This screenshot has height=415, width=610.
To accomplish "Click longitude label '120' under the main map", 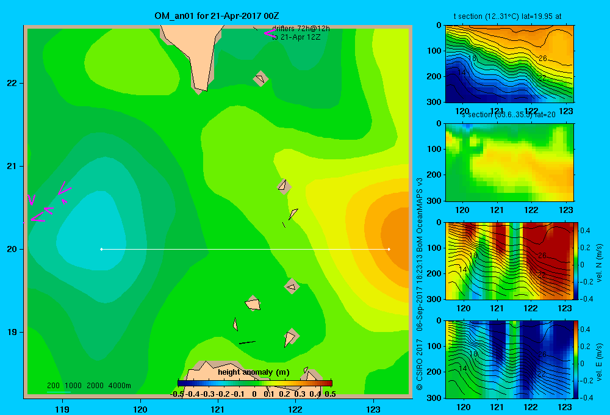I will tap(140, 410).
